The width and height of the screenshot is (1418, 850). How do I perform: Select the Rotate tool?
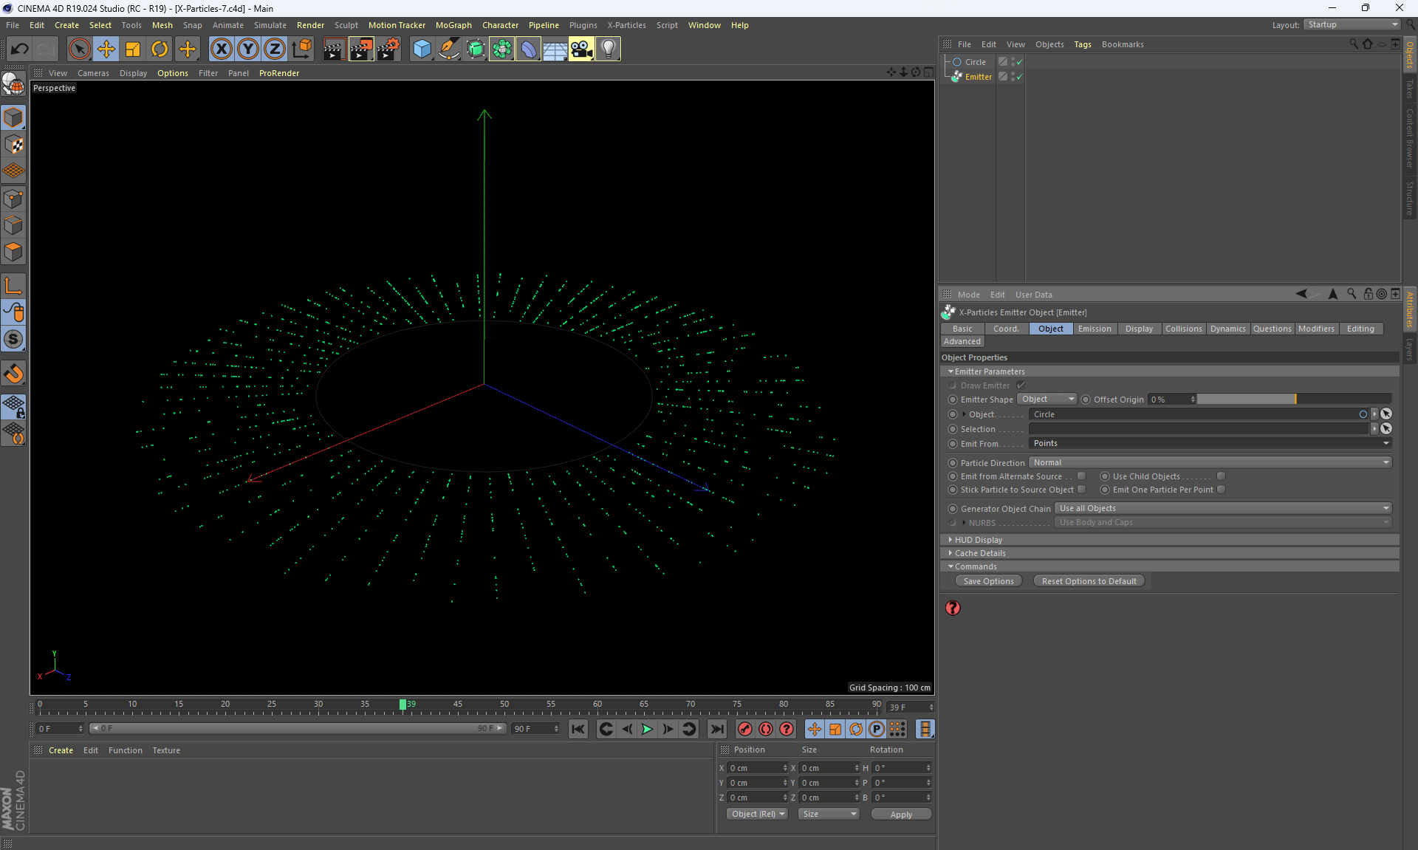click(160, 49)
